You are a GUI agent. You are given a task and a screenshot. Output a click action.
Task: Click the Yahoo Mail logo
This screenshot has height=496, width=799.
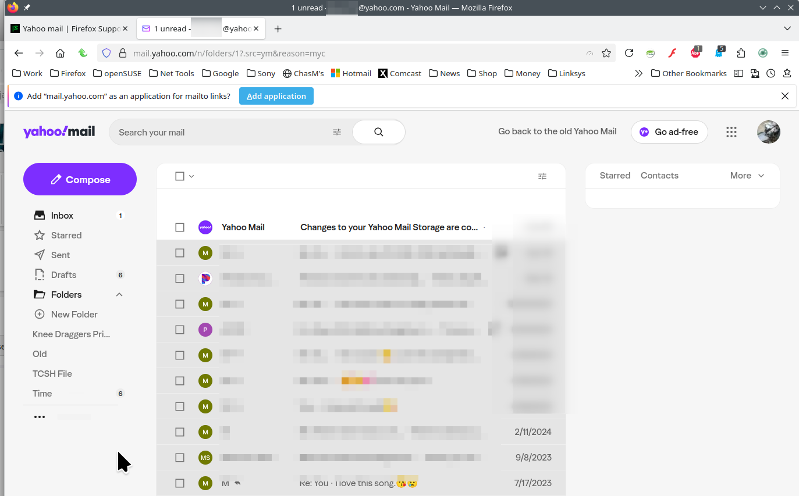(x=59, y=132)
